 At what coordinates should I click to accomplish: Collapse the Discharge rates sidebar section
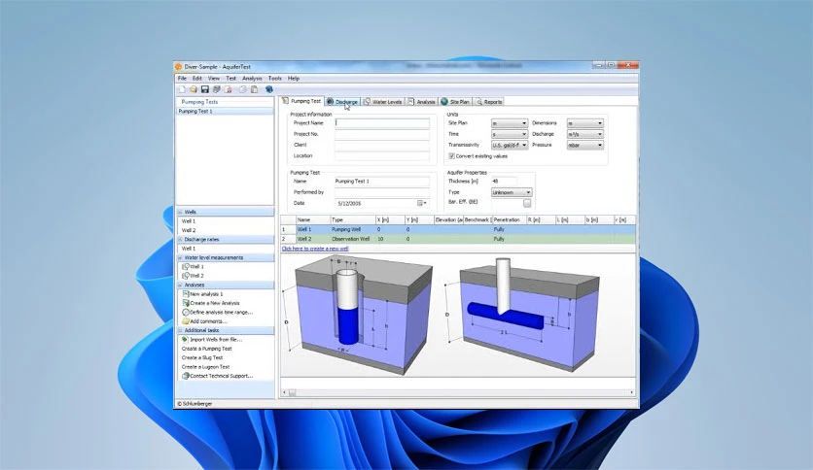click(181, 239)
